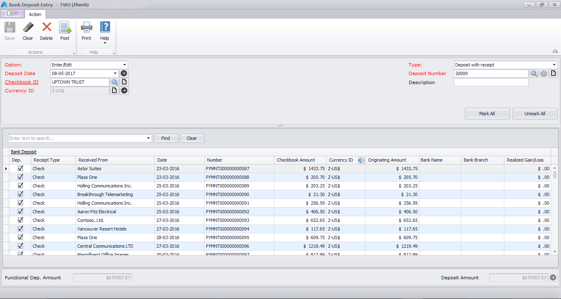Screen dimensions: 561x299
Task: Open the Help book icon
Action: click(x=105, y=27)
